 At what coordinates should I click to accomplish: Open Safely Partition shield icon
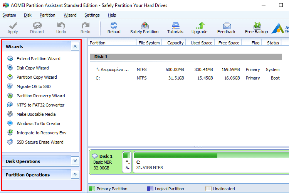144,26
